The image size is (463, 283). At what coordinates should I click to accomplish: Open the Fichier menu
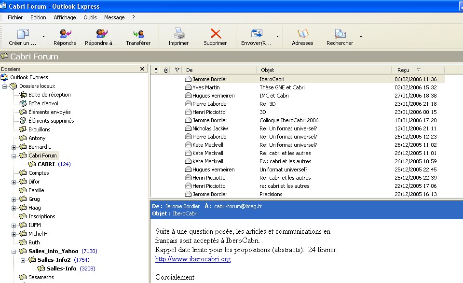pyautogui.click(x=15, y=17)
